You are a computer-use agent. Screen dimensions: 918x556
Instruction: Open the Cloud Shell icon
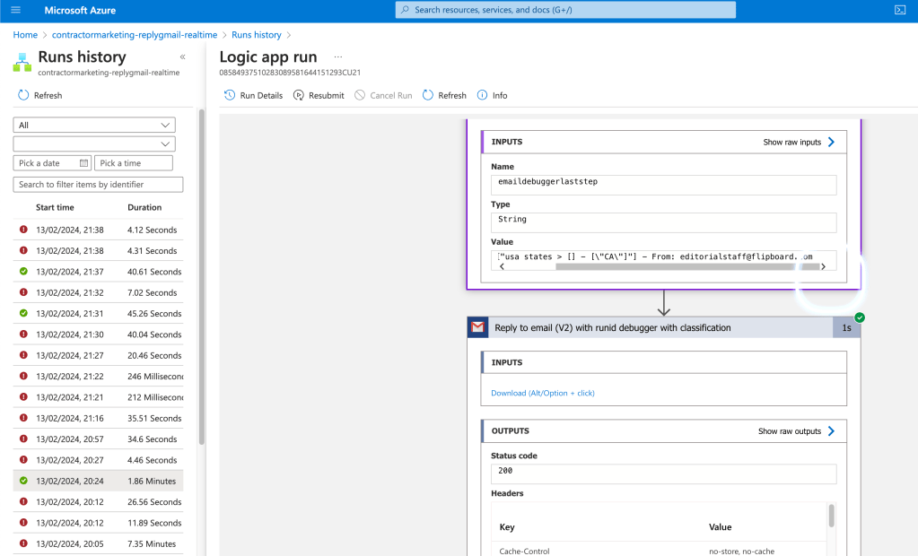pos(900,10)
